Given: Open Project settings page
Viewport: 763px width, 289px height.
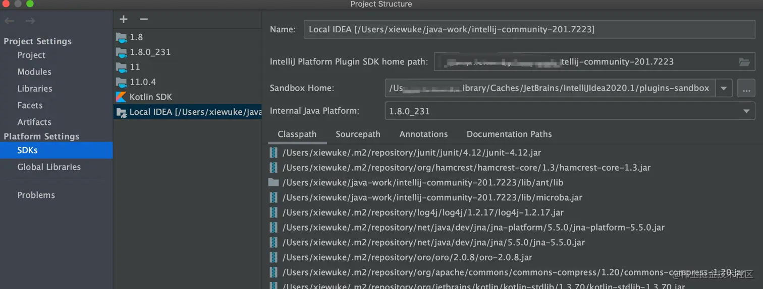Looking at the screenshot, I should 31,55.
